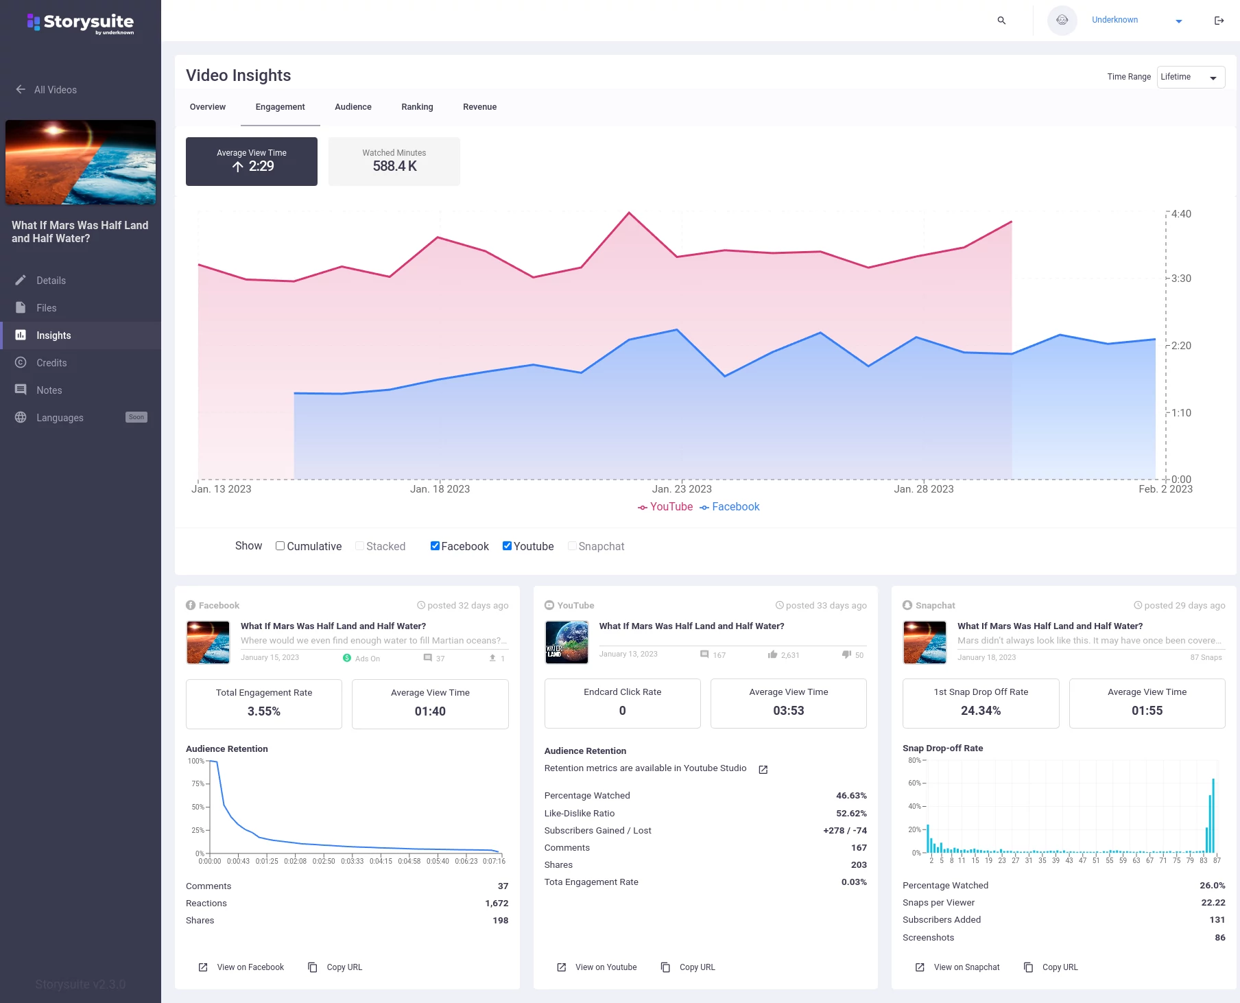Click View on Snapchat link

coord(967,967)
